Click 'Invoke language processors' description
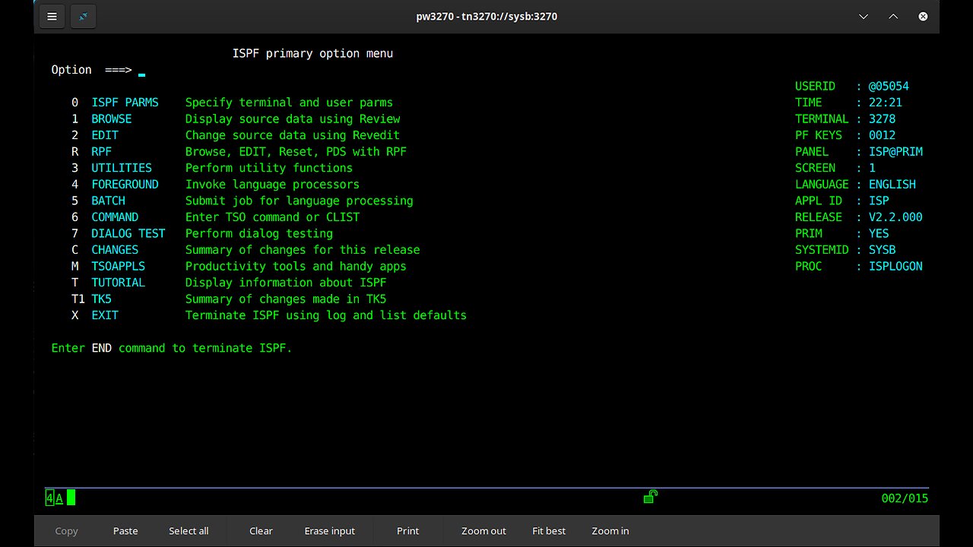973x547 pixels. (x=272, y=185)
